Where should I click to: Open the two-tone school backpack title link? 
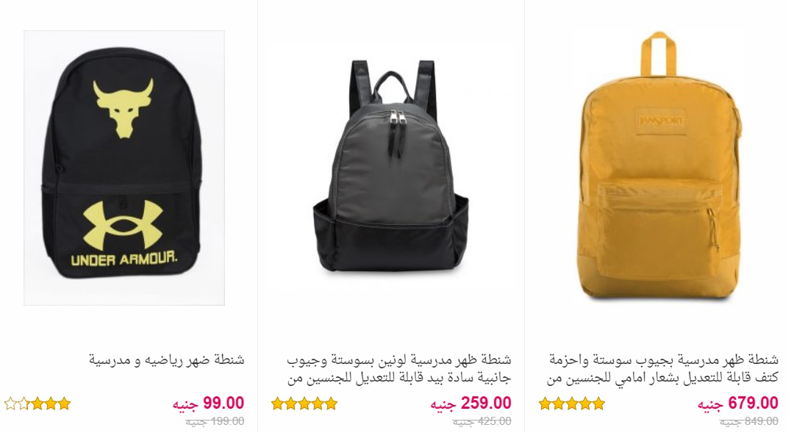(x=399, y=370)
